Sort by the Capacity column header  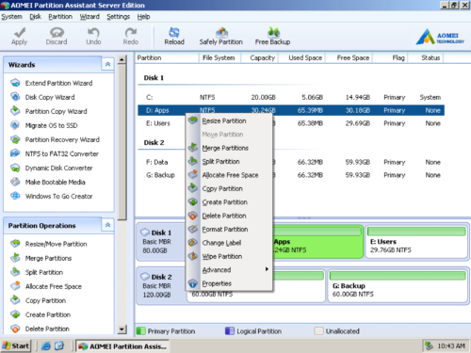coord(259,57)
